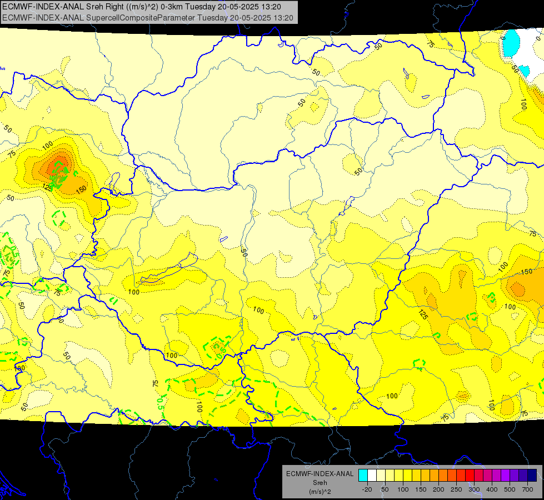The height and width of the screenshot is (500, 544).
Task: Select the cyan swatch in the legend
Action: (363, 476)
